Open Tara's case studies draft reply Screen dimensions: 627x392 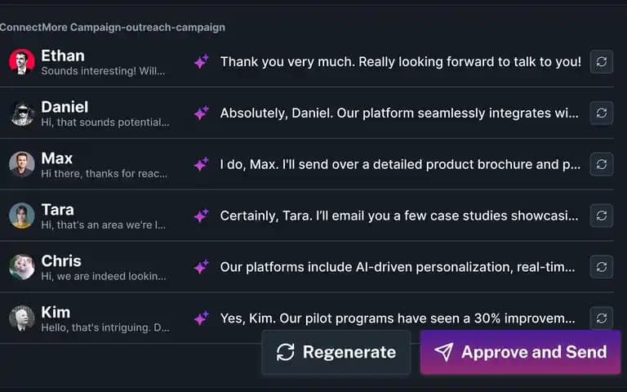pos(399,216)
